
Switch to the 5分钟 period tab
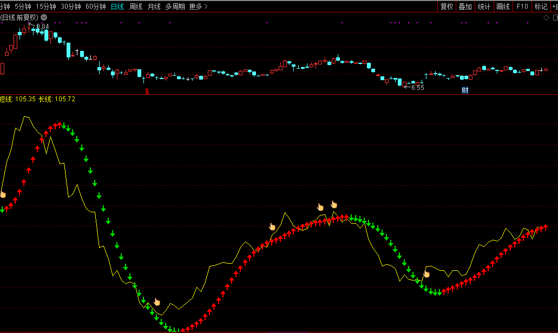tap(23, 6)
